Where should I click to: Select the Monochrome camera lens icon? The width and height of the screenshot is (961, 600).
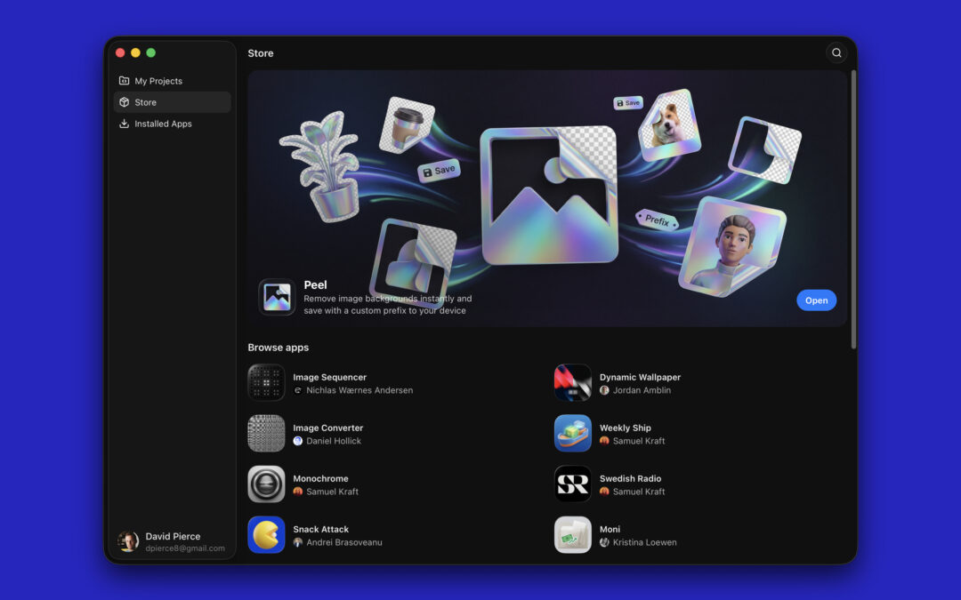pos(266,484)
